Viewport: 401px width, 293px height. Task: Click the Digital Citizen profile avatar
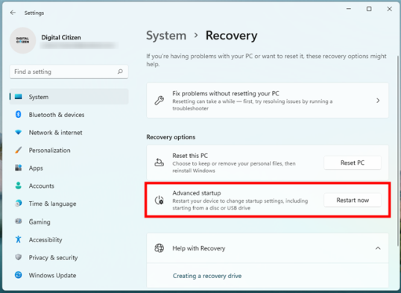click(x=23, y=40)
